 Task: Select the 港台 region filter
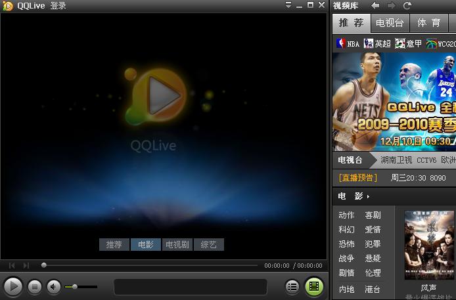coord(373,289)
